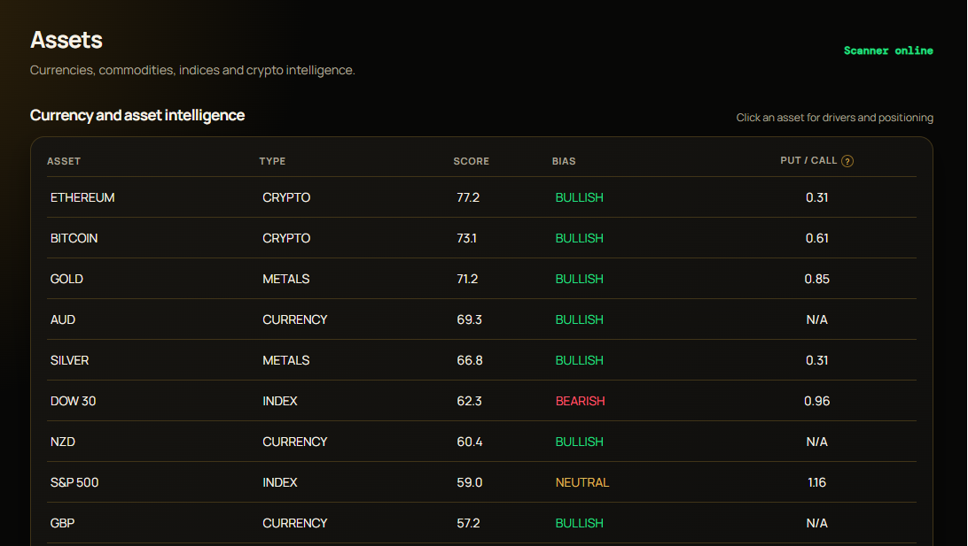Click the BULLISH bias in Ethereum row
Screen dimensions: 968x546
[x=579, y=198]
